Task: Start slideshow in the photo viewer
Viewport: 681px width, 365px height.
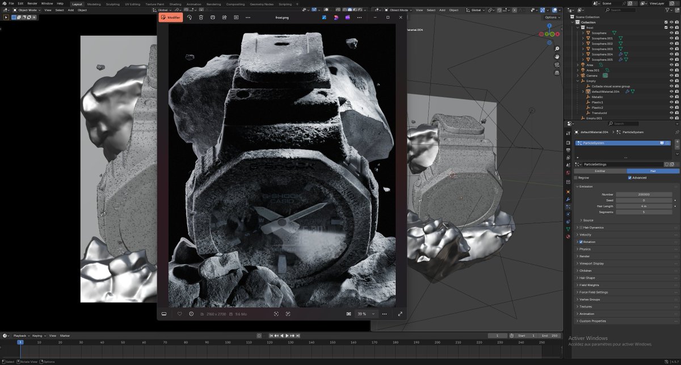Action: coord(236,18)
